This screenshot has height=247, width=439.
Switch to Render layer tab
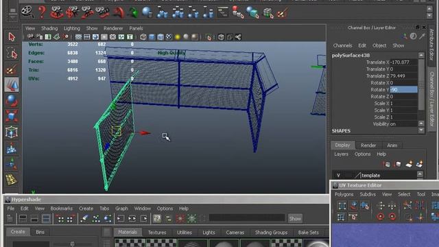point(368,145)
